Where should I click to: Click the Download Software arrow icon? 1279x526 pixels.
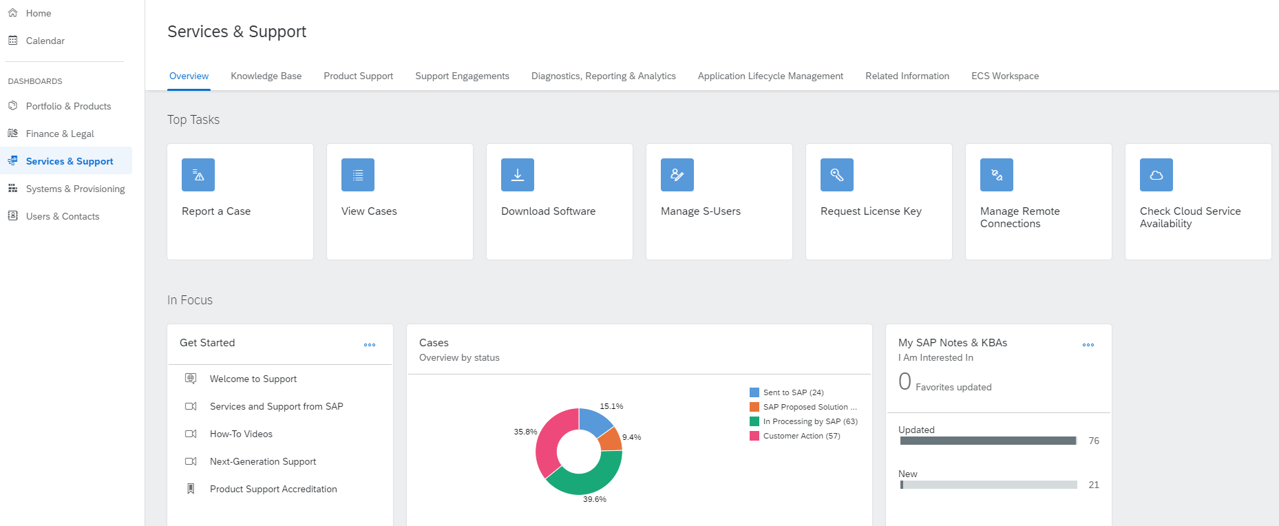click(518, 175)
